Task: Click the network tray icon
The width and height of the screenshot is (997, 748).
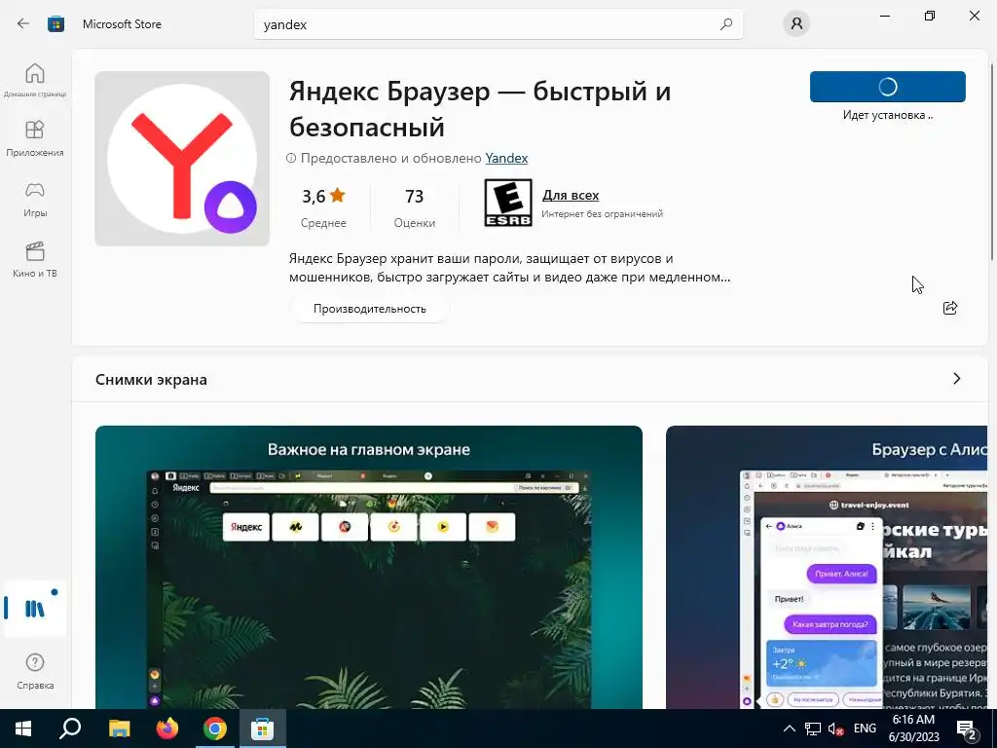Action: tap(813, 729)
